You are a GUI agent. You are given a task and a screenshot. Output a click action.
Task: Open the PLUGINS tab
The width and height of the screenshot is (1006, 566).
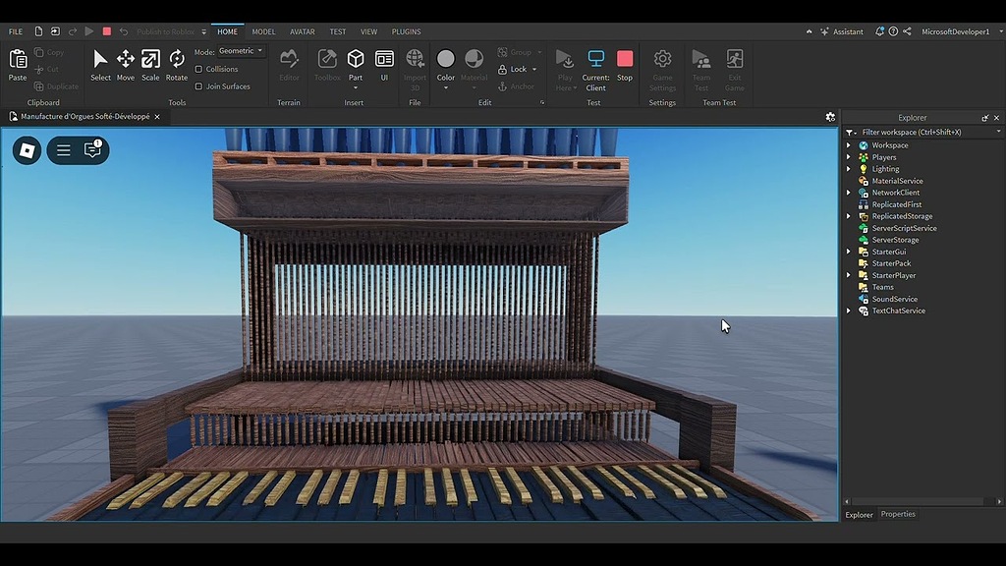[x=406, y=30]
